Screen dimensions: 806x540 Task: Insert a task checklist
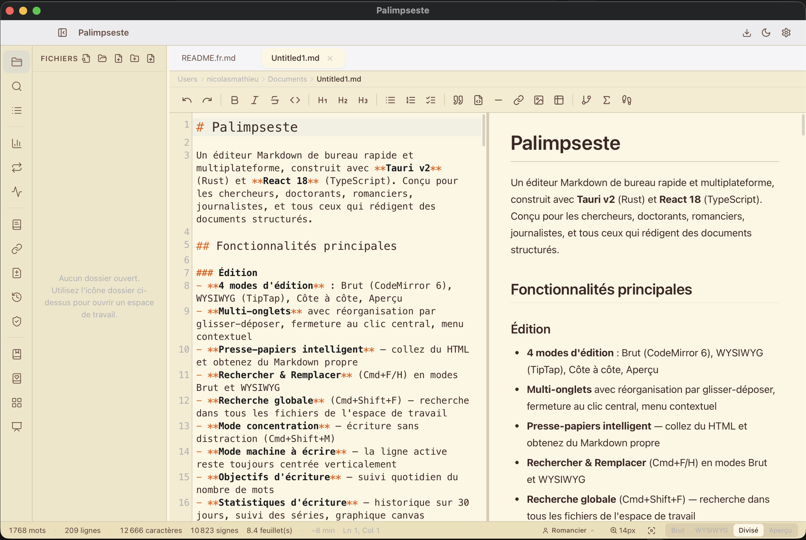point(431,100)
